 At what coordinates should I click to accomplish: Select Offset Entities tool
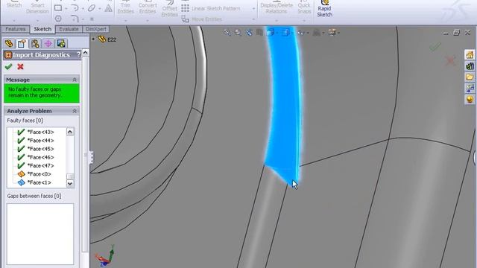click(x=169, y=9)
